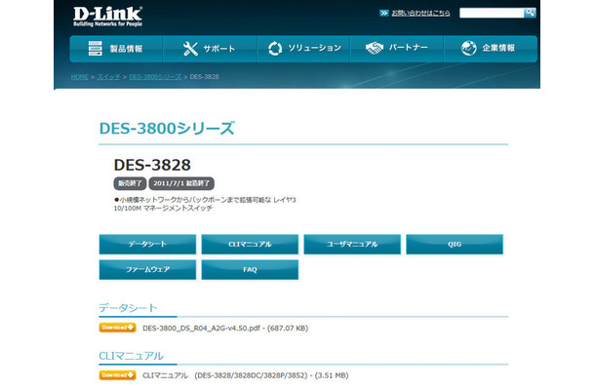Screen dimensions: 595x390
Task: Click the DES-3800_DS_R04_A2G-v4.50.pdf file name
Action: pyautogui.click(x=201, y=329)
